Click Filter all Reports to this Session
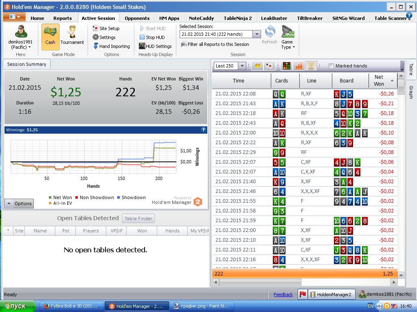This screenshot has width=417, height=312. 215,44
